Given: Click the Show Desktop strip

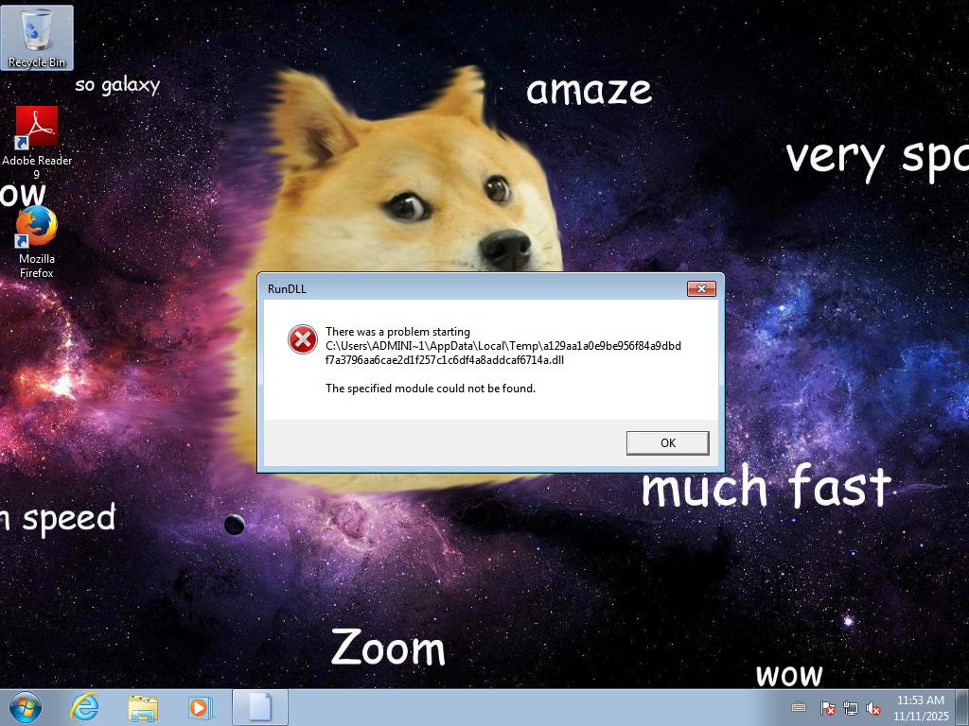Looking at the screenshot, I should point(962,707).
